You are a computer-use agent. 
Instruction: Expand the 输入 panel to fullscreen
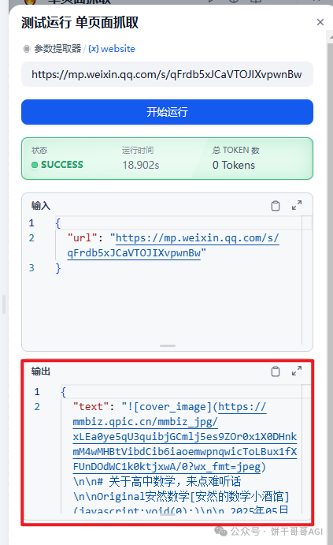(297, 205)
